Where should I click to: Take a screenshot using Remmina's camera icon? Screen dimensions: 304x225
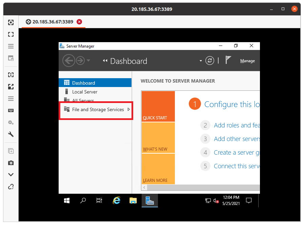click(11, 163)
